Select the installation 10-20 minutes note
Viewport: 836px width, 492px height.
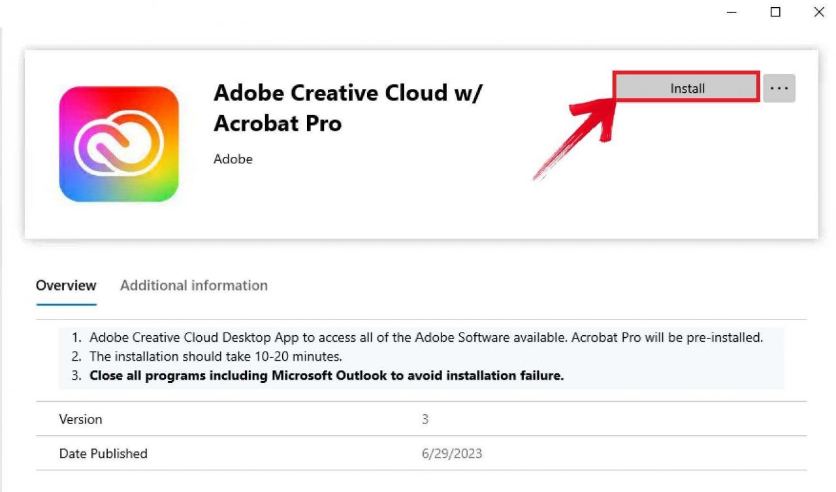point(216,357)
